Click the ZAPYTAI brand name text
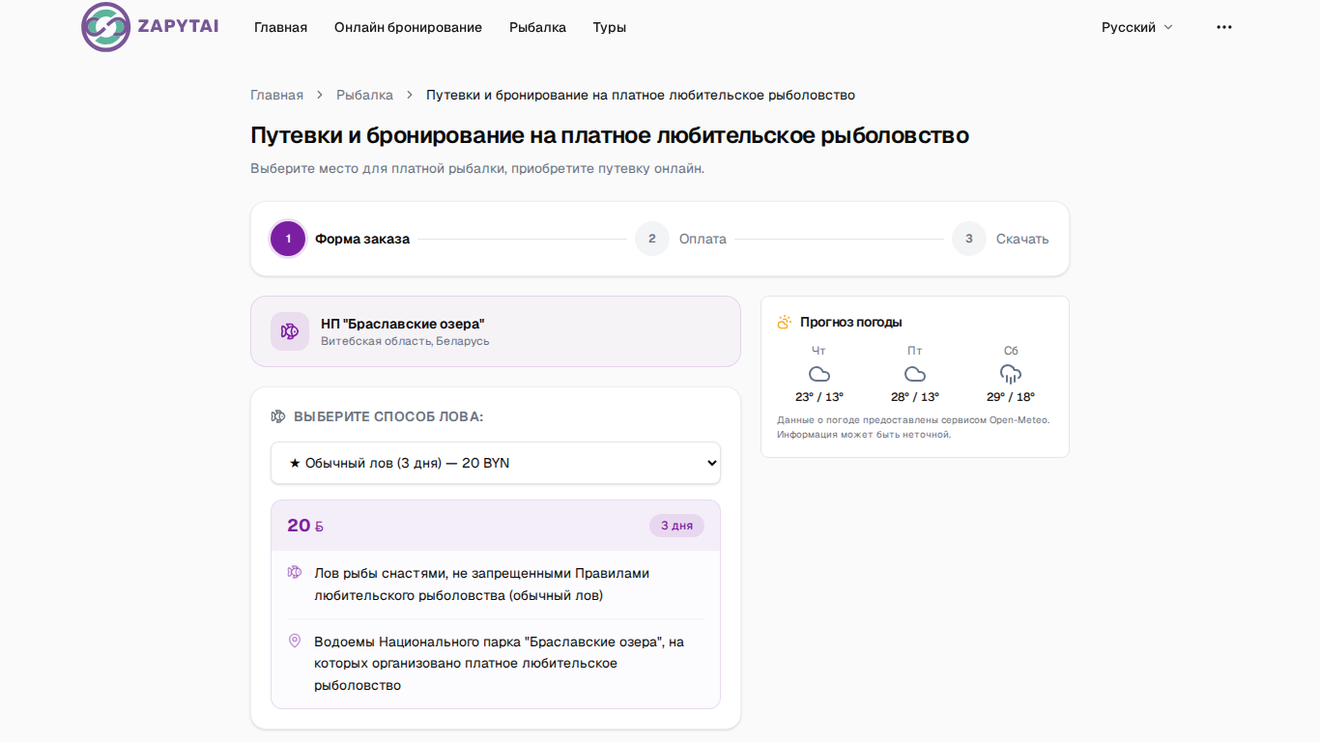The image size is (1320, 742). [x=178, y=26]
